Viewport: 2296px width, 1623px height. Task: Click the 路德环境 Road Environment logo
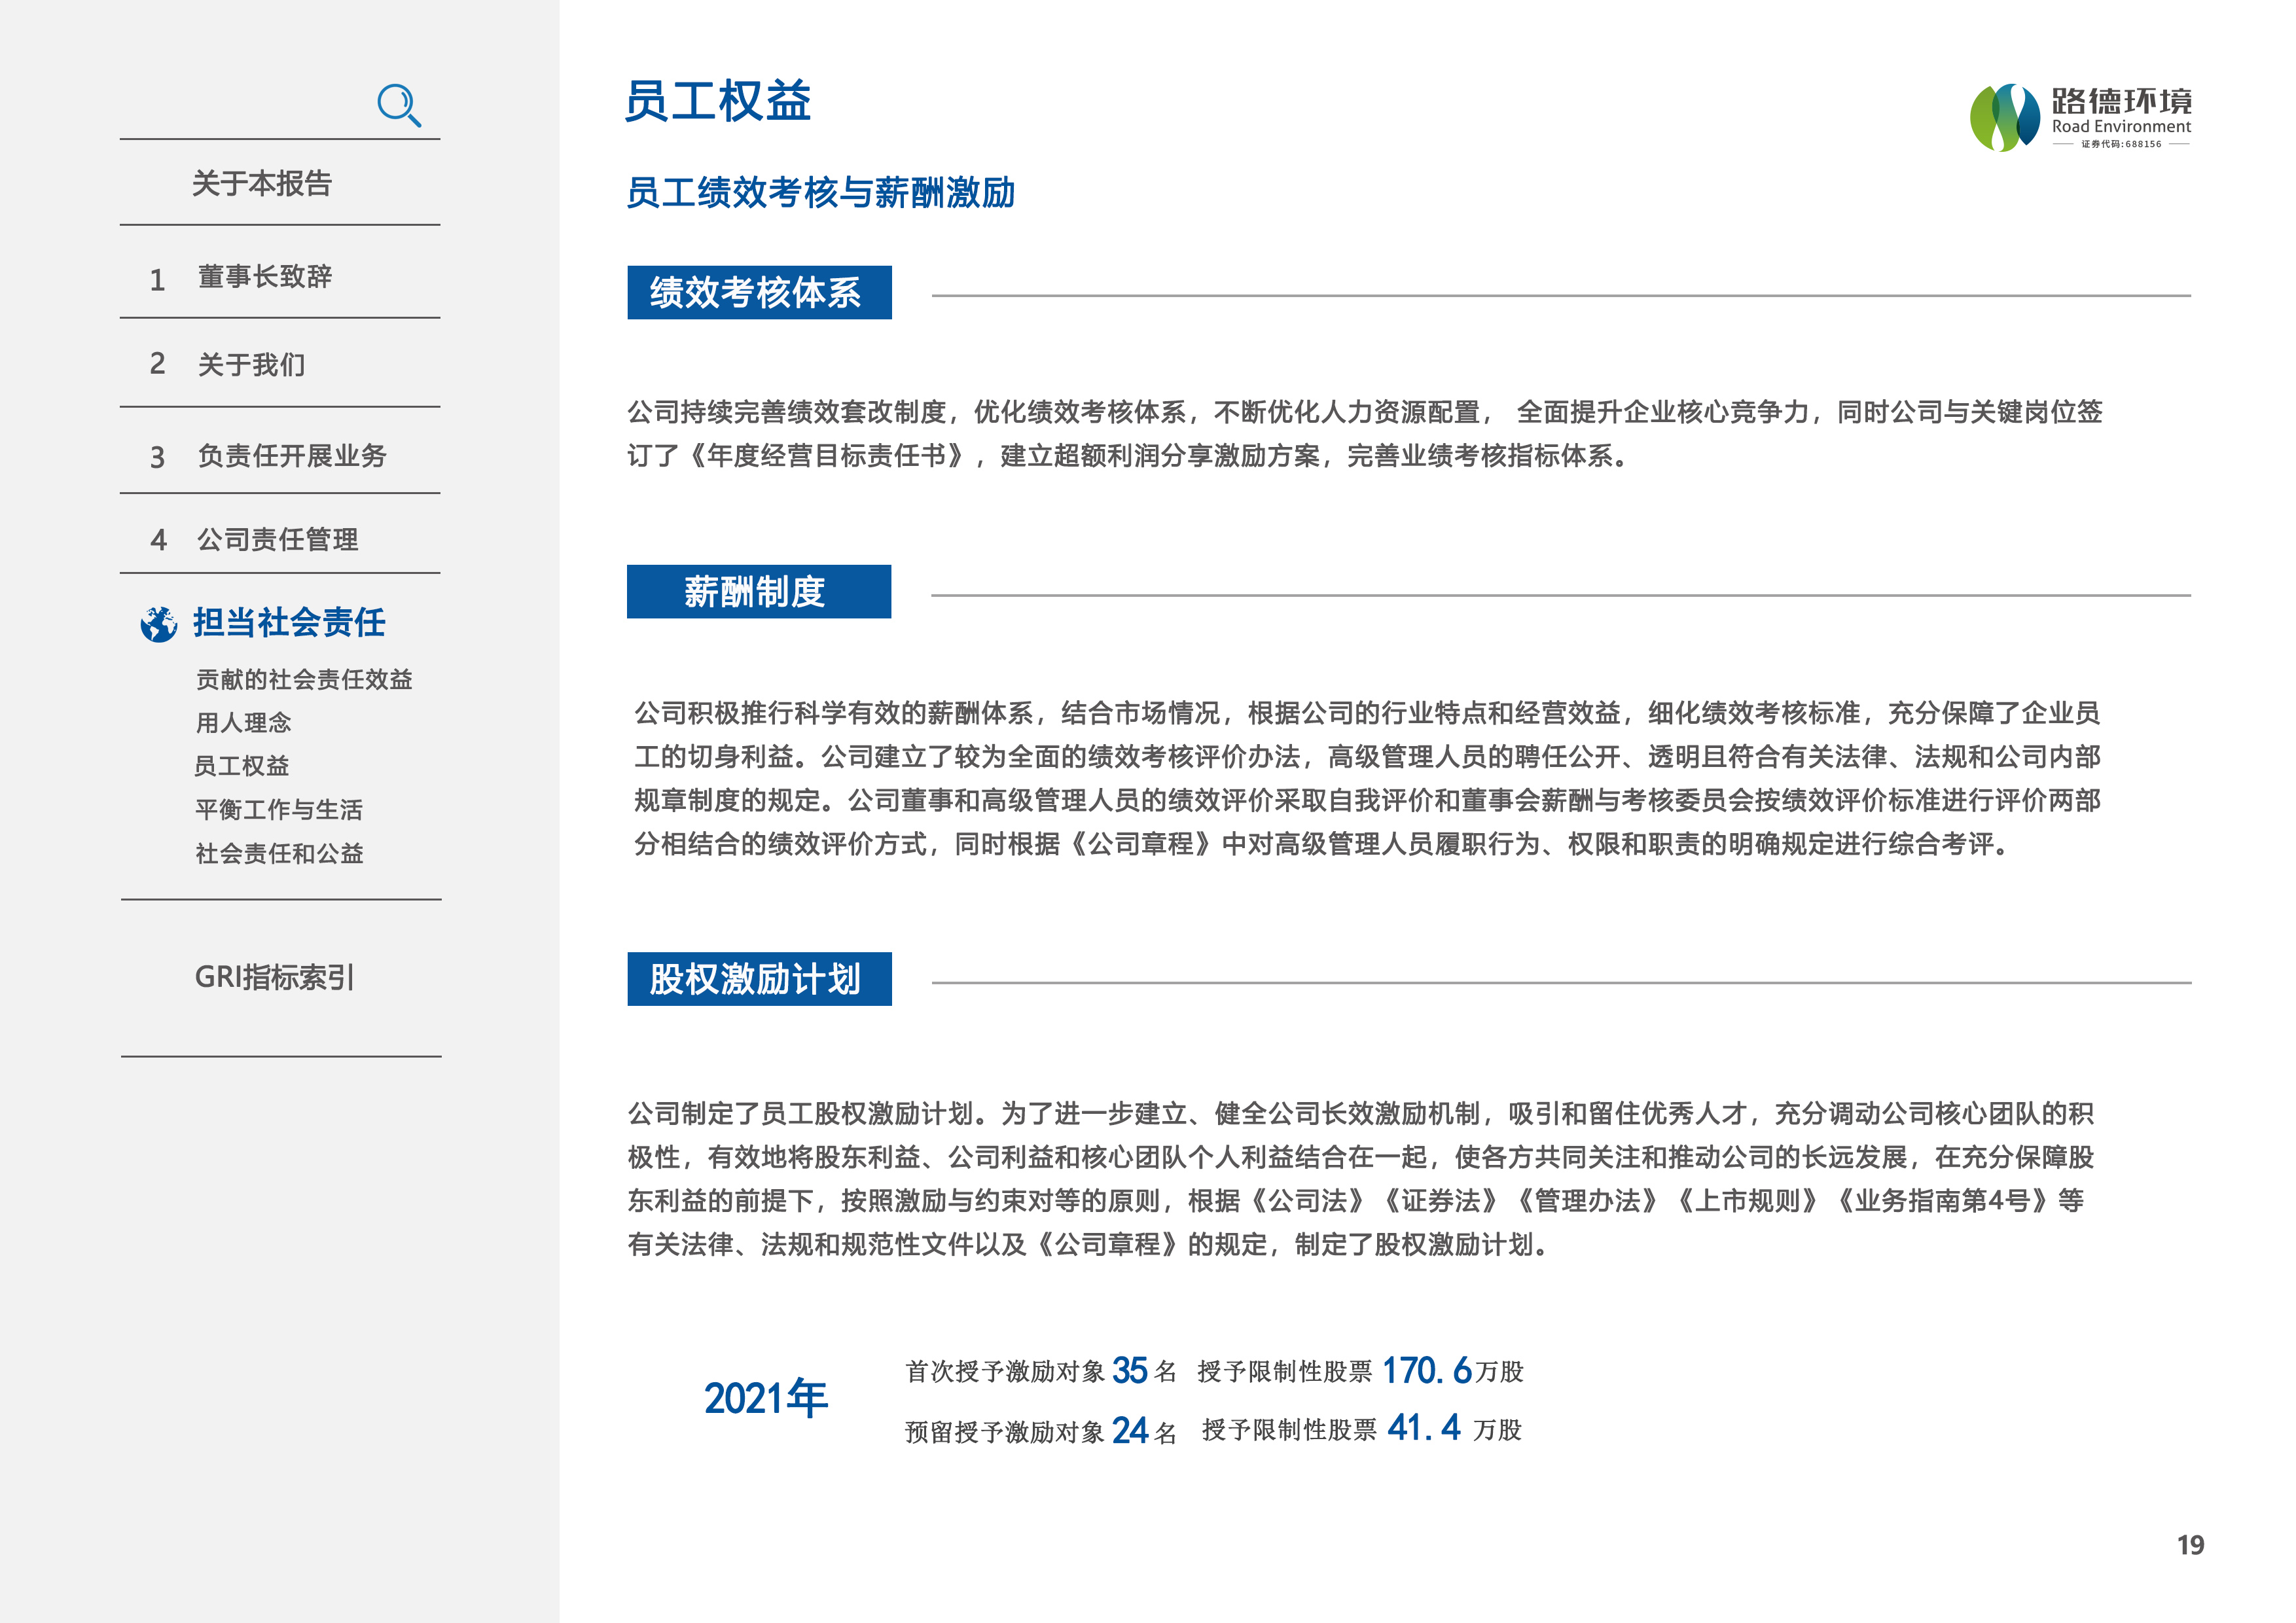coord(2080,118)
